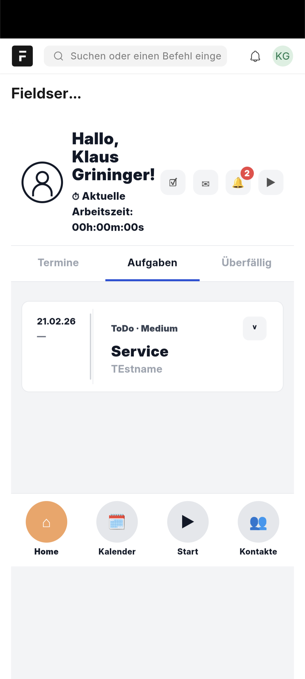Screen dimensions: 305x679
Task: Open notifications via header bell outline icon
Action: click(255, 56)
